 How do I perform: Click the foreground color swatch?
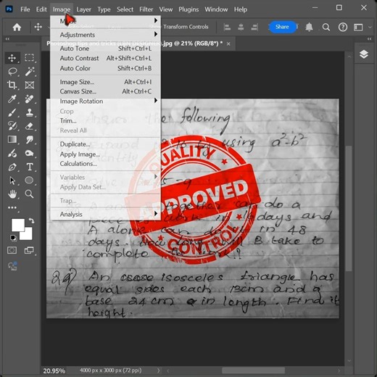pos(17,225)
